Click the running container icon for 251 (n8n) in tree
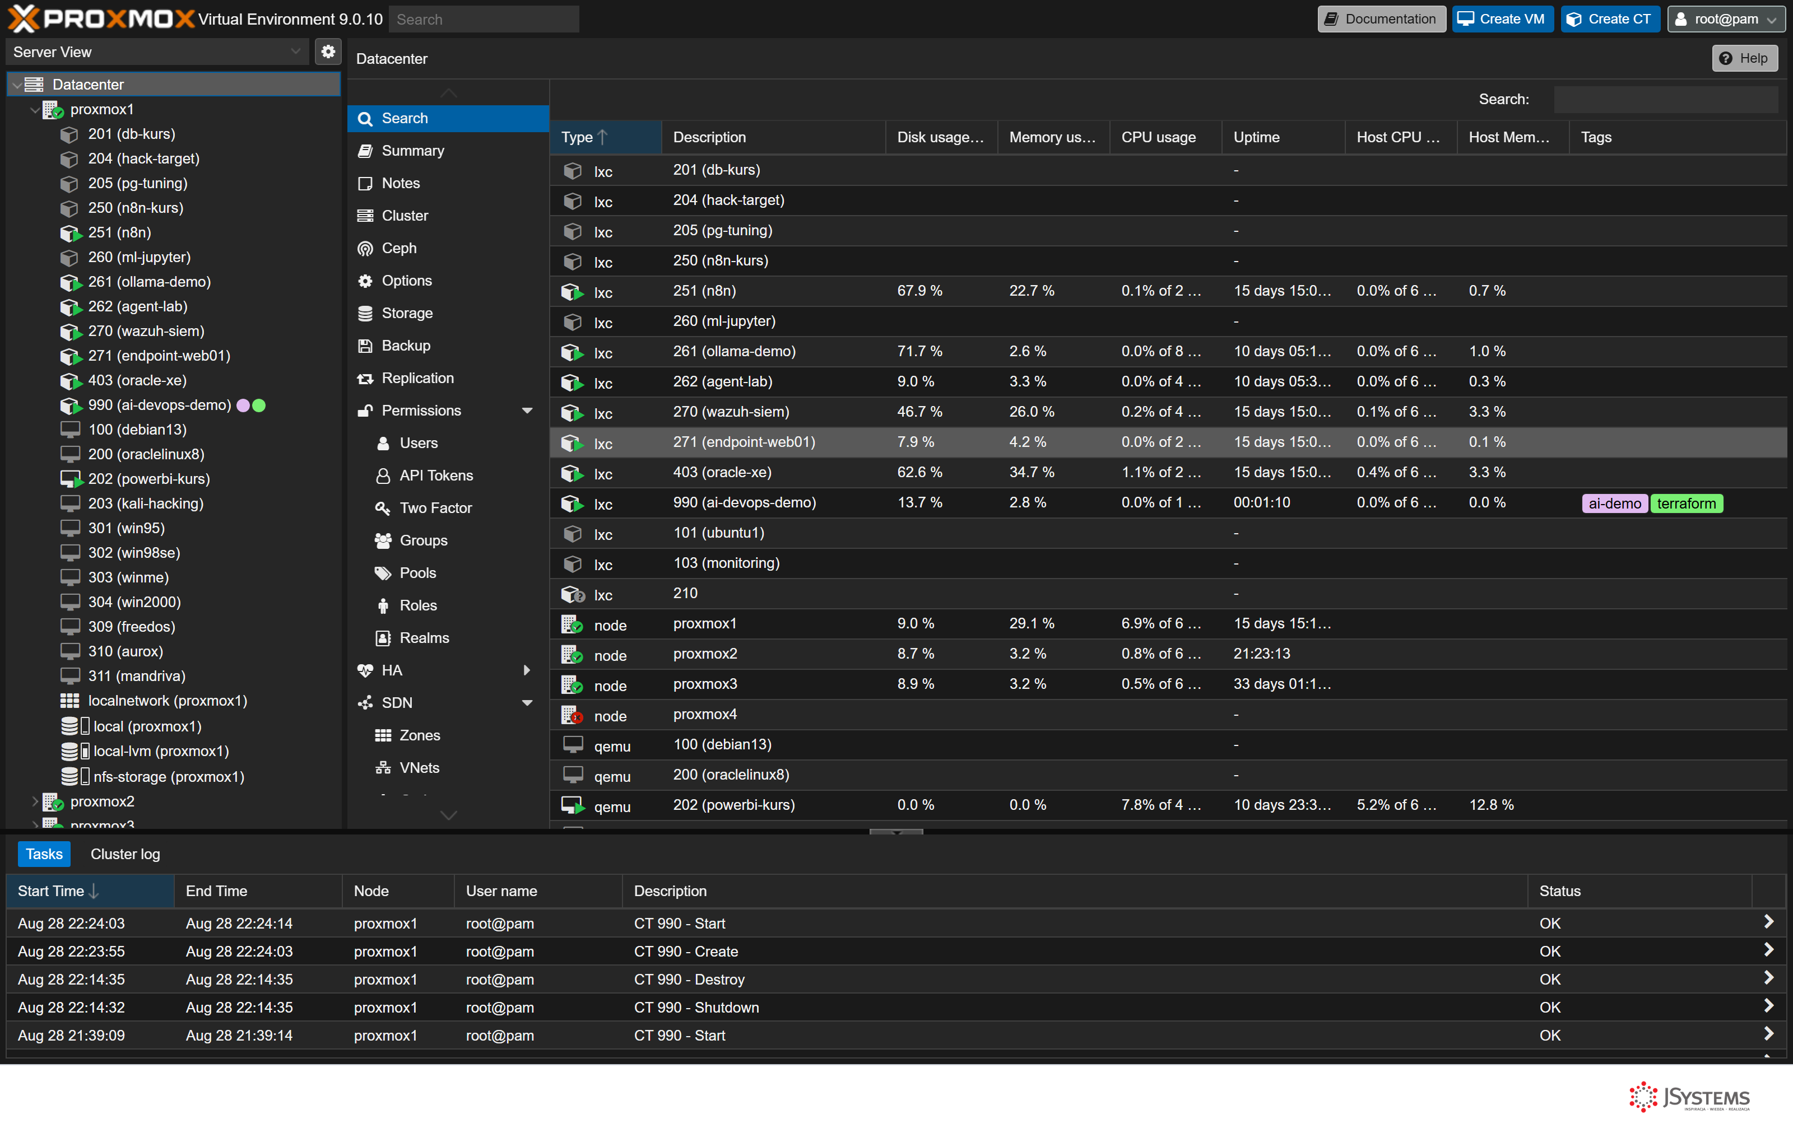1793x1133 pixels. [70, 233]
